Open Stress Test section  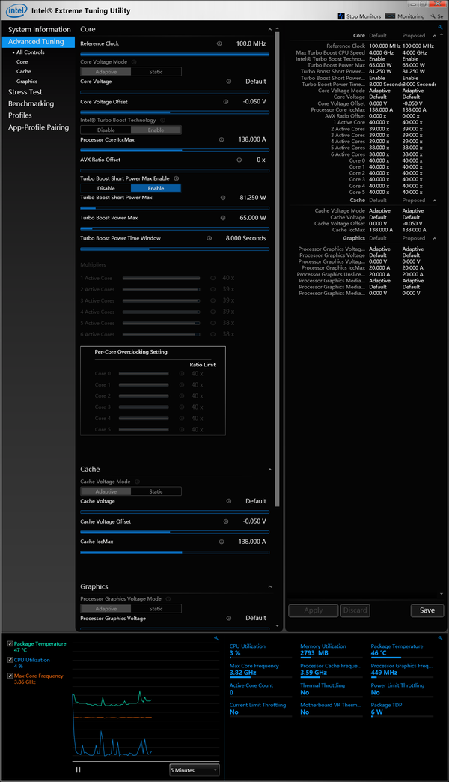25,92
